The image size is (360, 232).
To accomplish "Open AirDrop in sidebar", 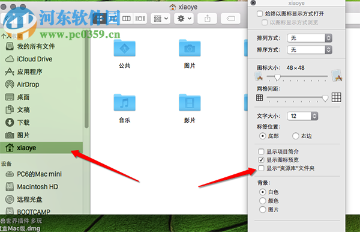I will point(41,84).
